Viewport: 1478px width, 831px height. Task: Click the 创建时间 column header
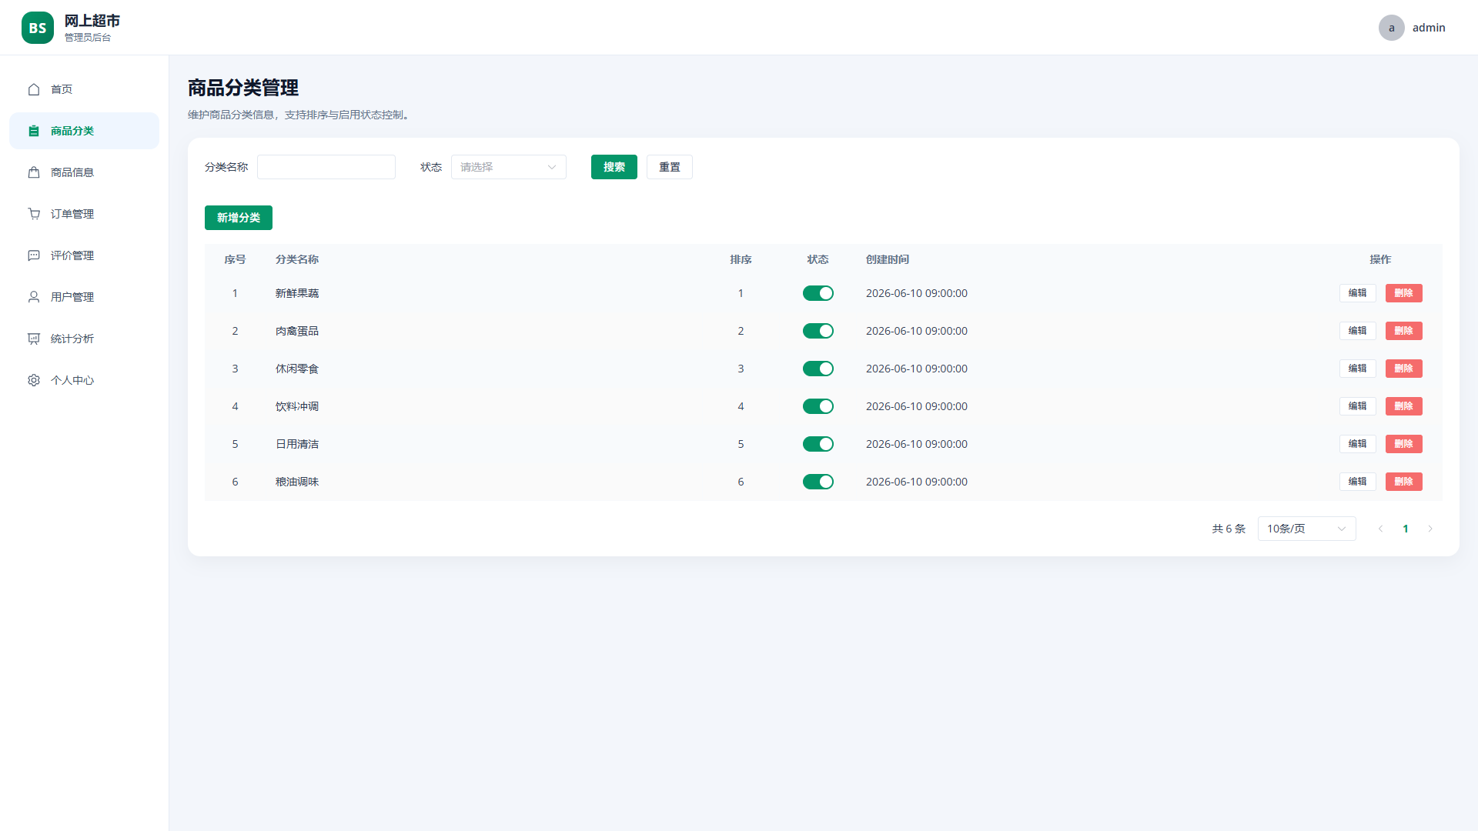tap(887, 259)
